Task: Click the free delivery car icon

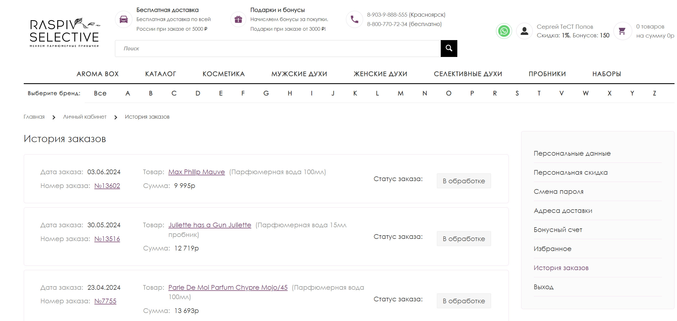Action: [x=124, y=19]
